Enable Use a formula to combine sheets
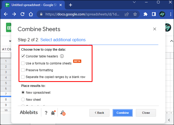Screen dimensions: 174x125 click(x=23, y=63)
